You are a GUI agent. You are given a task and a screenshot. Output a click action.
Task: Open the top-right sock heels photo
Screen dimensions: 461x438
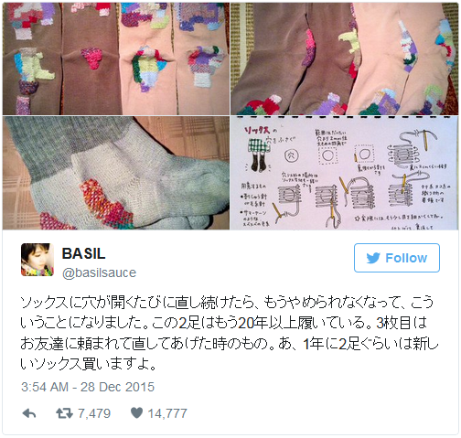coord(344,59)
